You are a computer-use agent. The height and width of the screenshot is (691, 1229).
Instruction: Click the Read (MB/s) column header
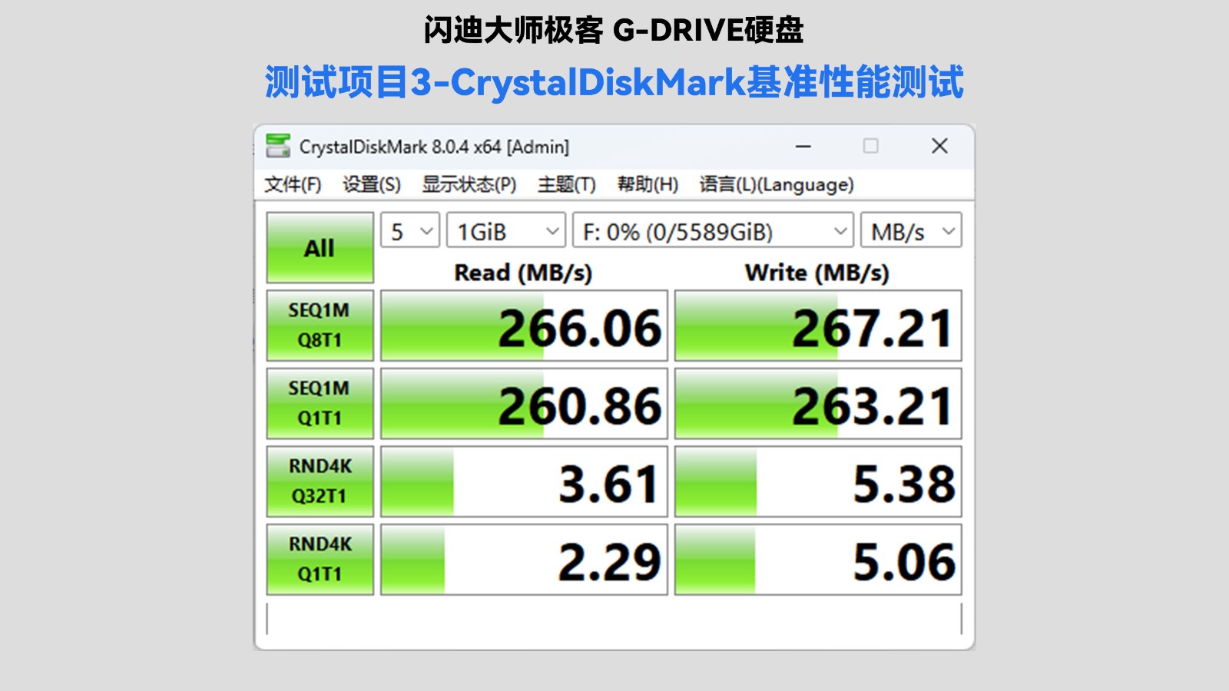click(x=523, y=273)
